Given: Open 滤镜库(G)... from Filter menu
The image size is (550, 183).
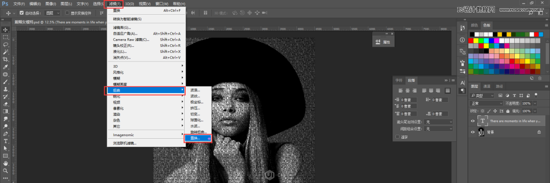Looking at the screenshot, I should pos(122,27).
